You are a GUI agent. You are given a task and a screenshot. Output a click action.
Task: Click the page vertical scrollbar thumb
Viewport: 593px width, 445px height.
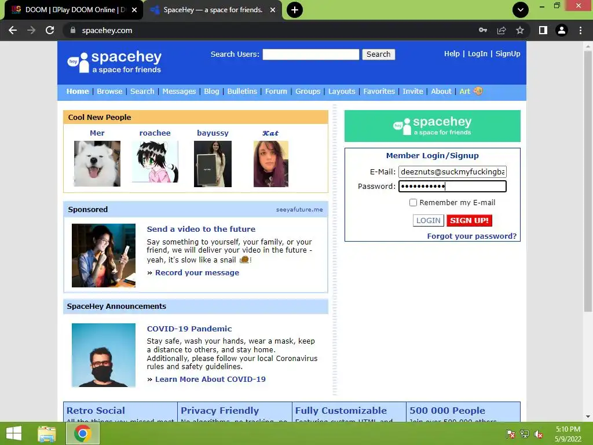(588, 181)
